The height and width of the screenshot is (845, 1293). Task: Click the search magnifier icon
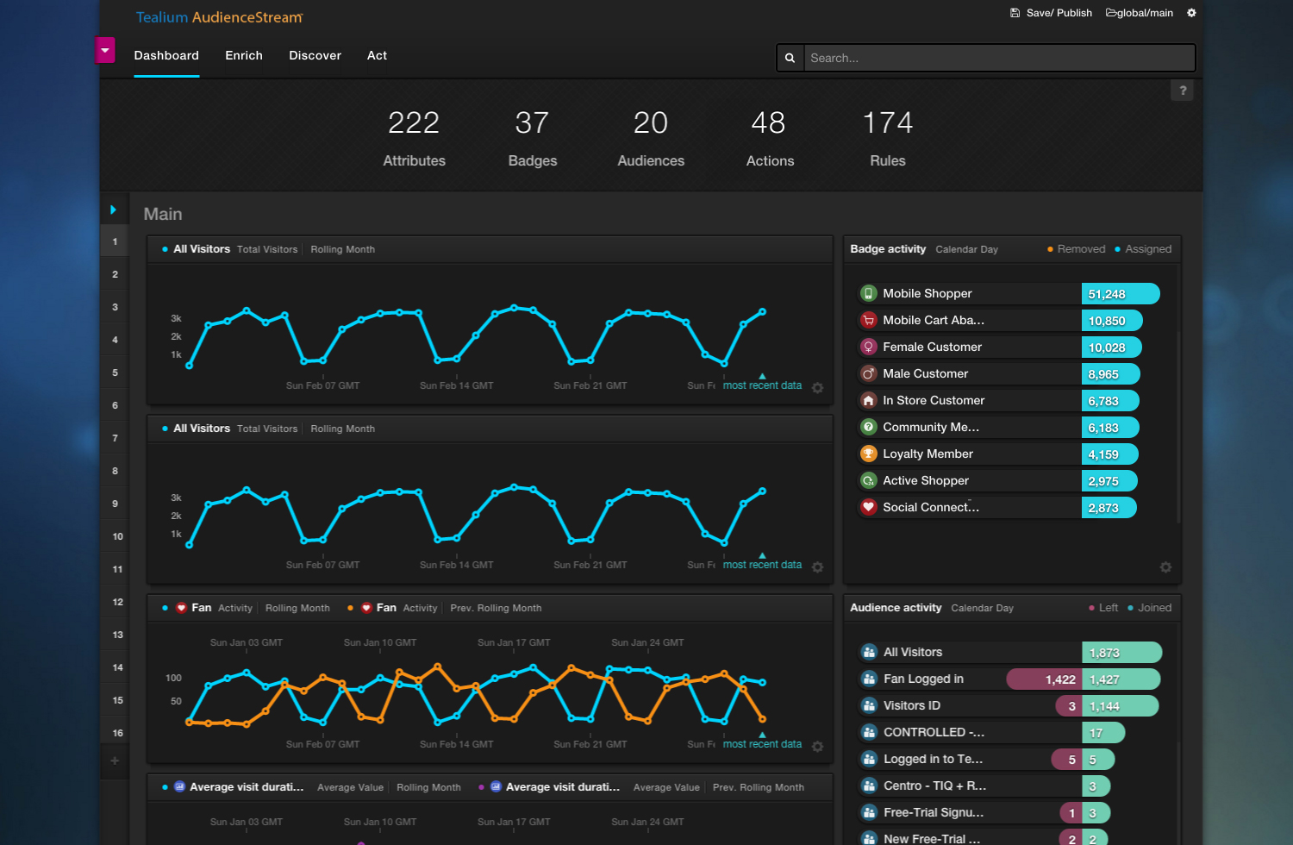[x=790, y=58]
